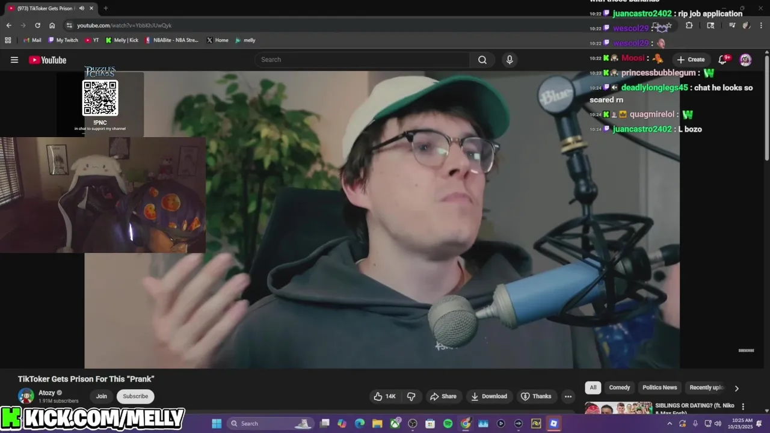This screenshot has height=433, width=770.
Task: Click the YouTube search input field
Action: point(362,60)
